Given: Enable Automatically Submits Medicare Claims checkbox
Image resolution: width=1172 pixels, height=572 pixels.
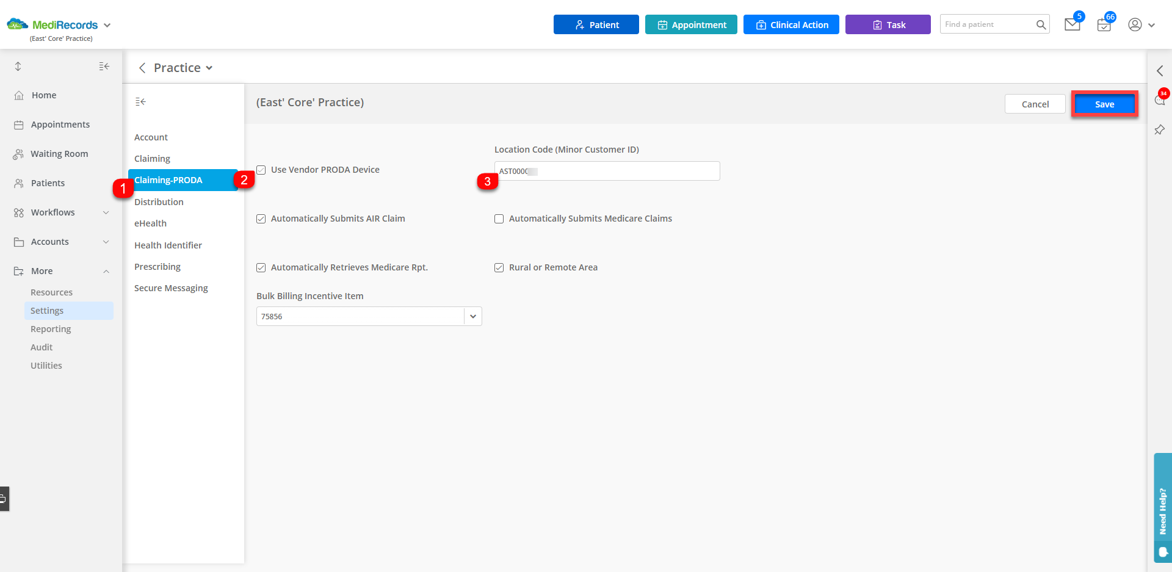Looking at the screenshot, I should [x=499, y=219].
